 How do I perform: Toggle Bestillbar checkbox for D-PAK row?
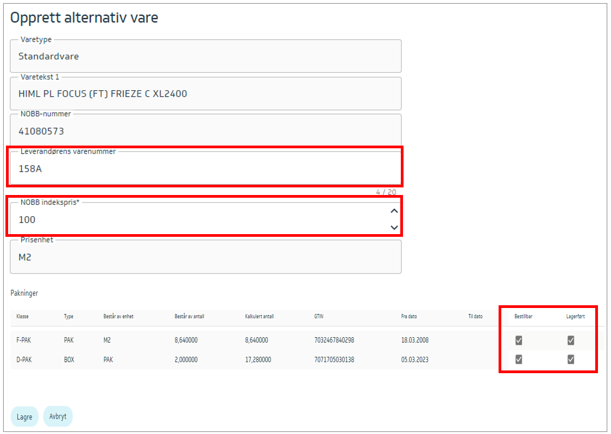519,360
